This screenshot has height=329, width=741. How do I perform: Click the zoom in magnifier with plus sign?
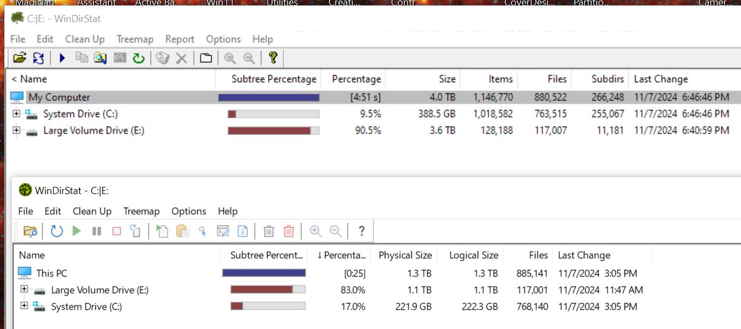[x=316, y=231]
